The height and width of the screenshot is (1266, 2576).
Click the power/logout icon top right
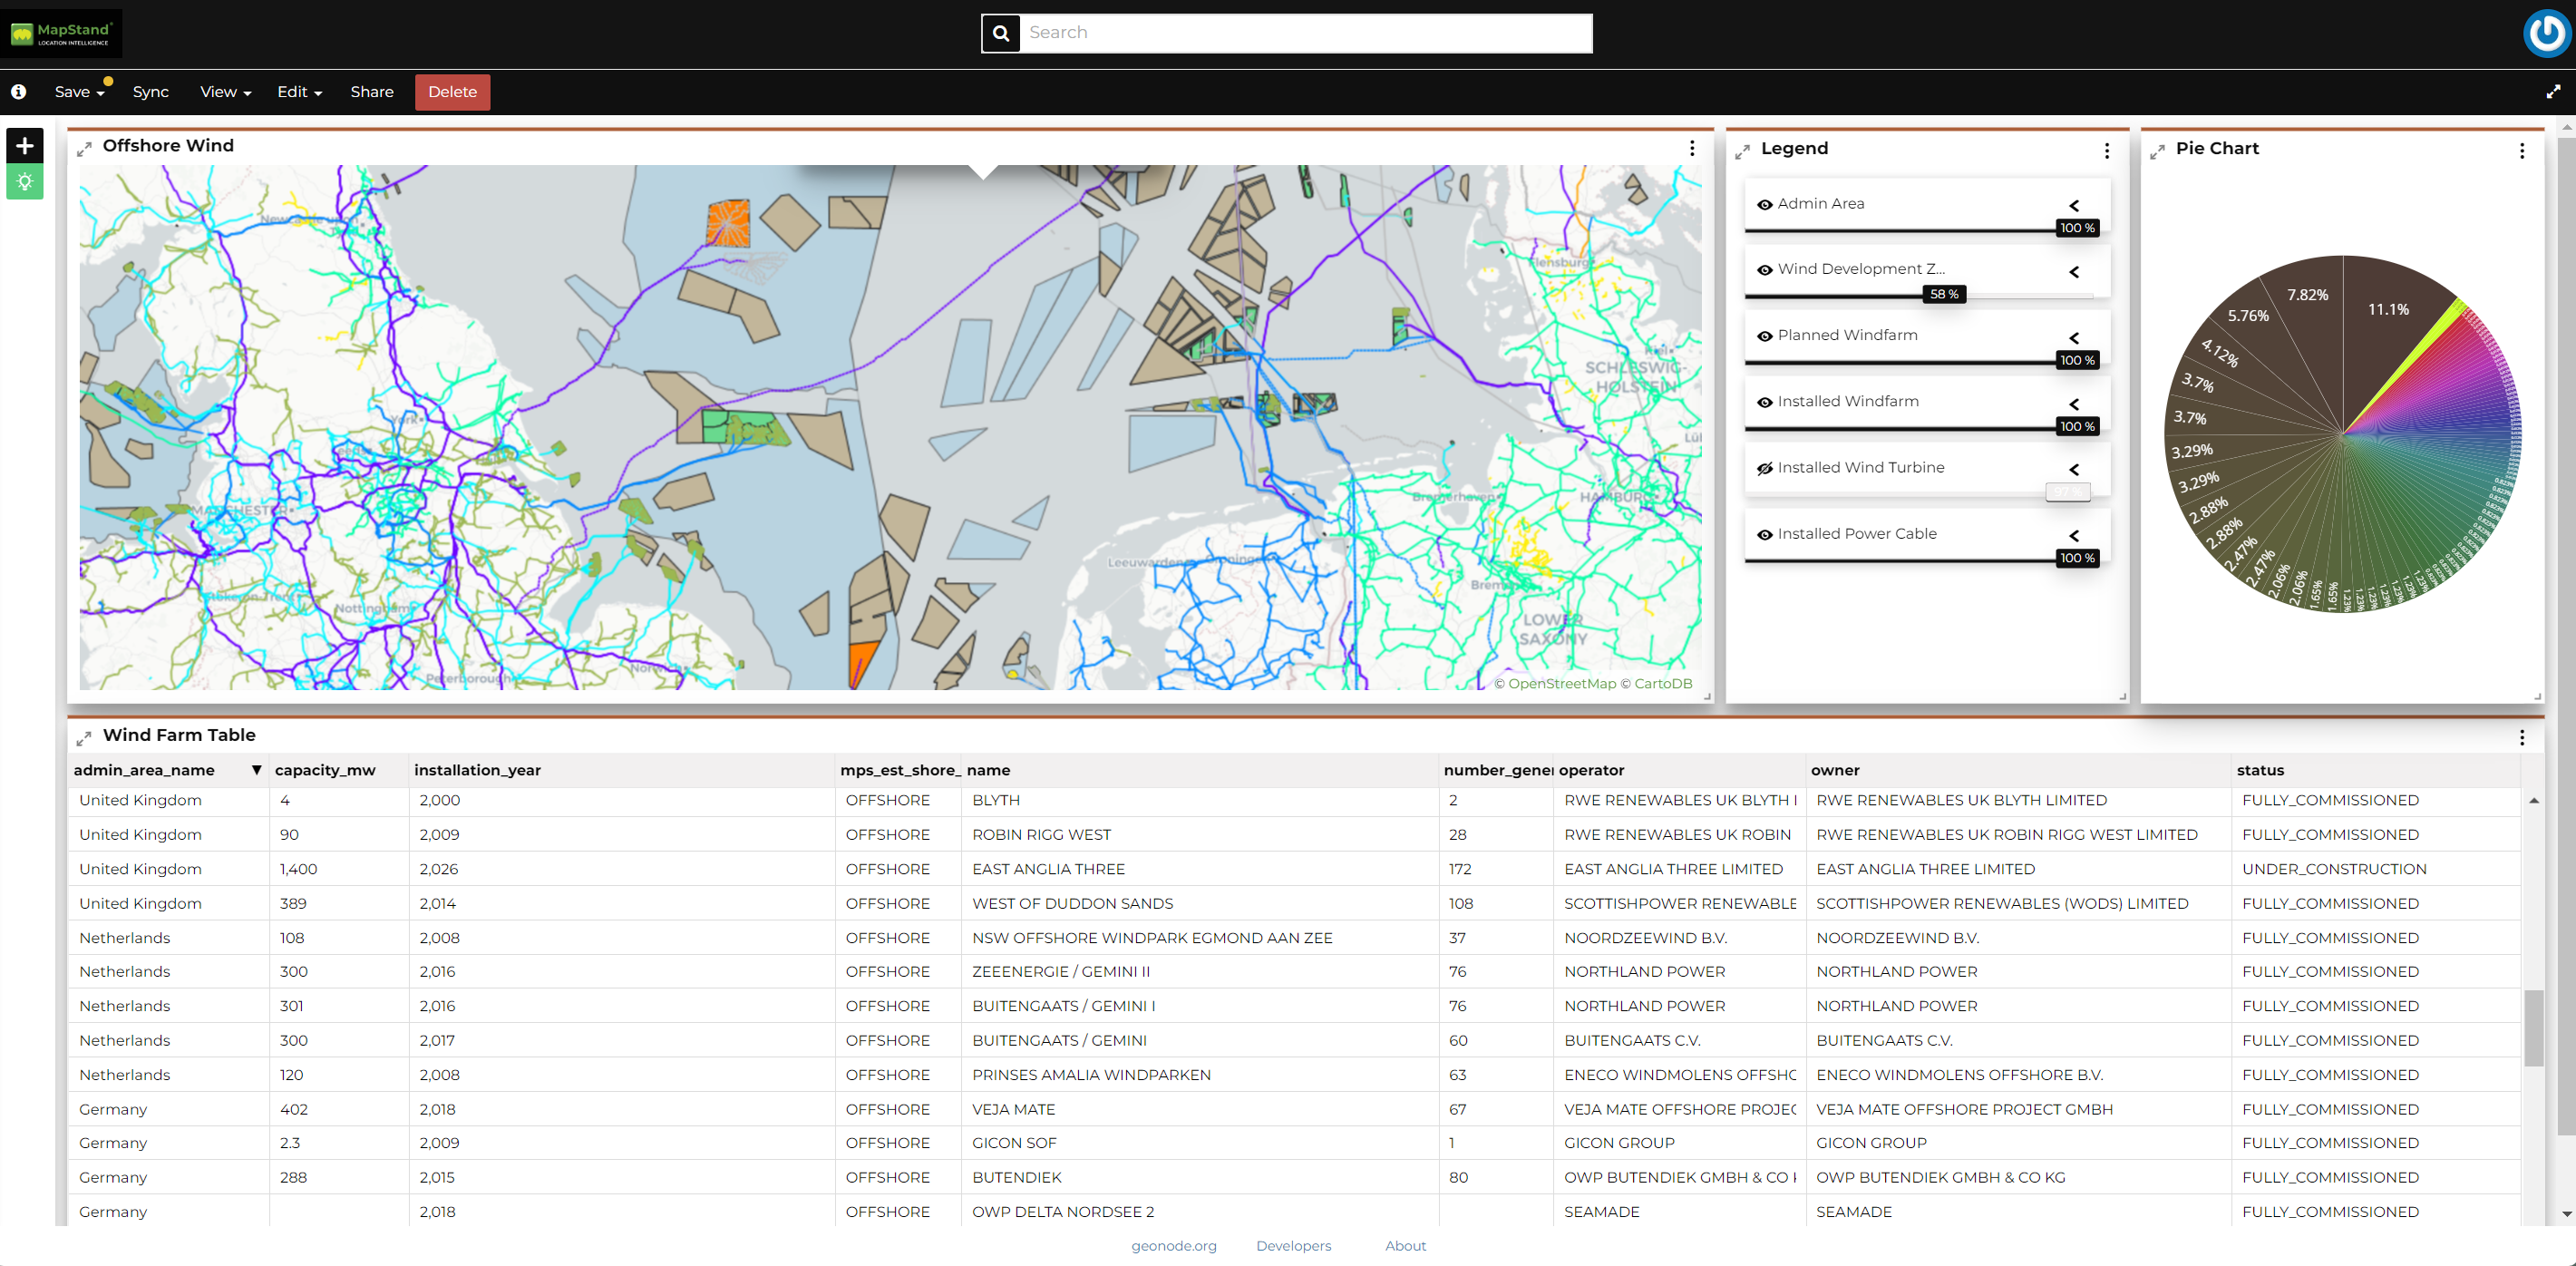[x=2546, y=33]
